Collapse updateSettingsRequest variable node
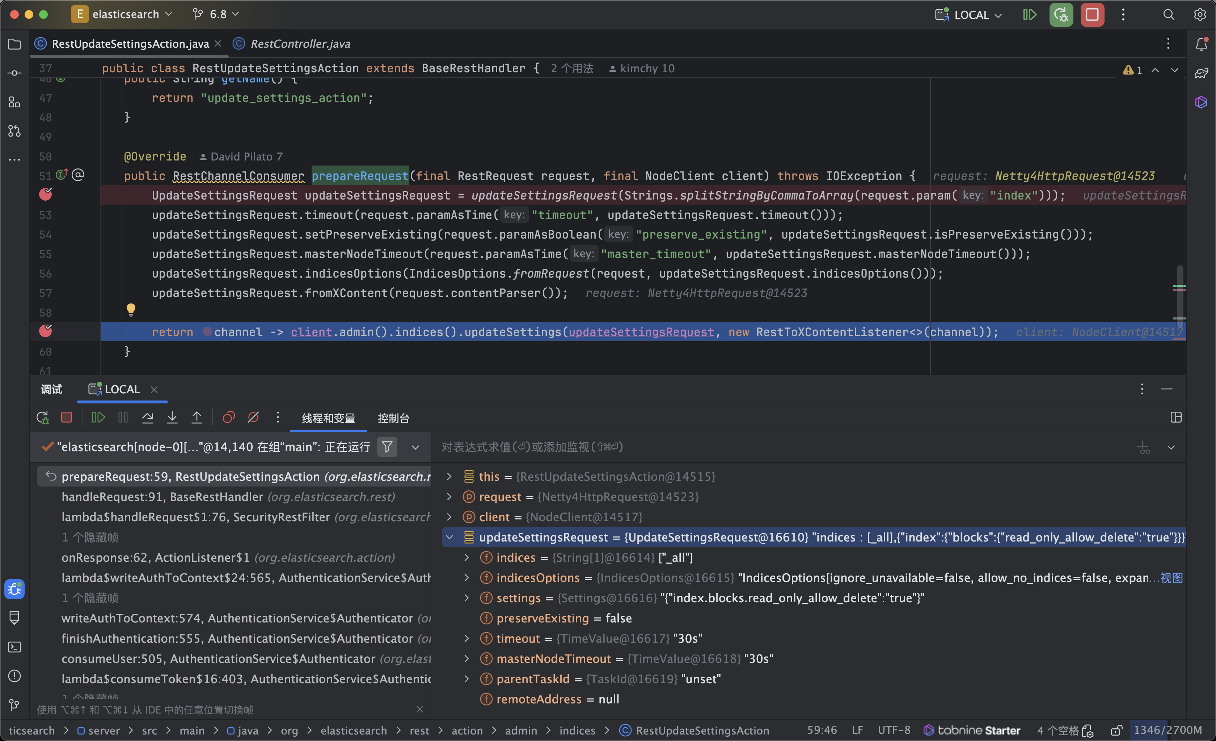The width and height of the screenshot is (1216, 741). [449, 537]
